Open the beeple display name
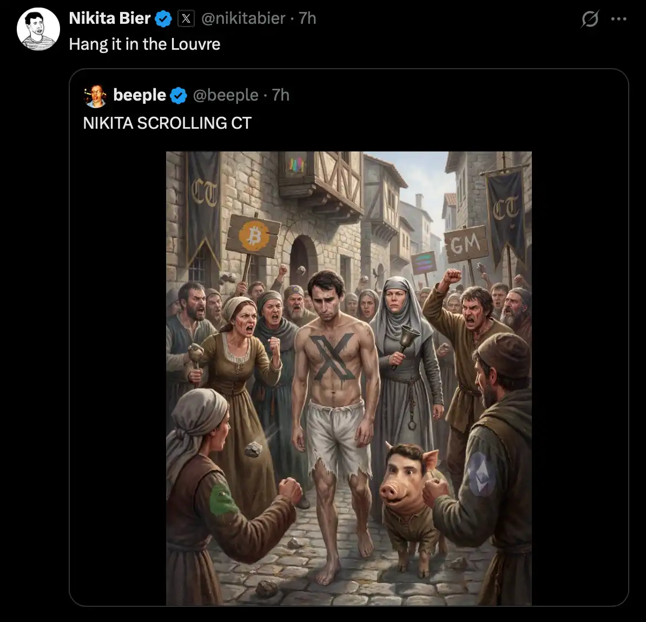The height and width of the screenshot is (622, 646). (140, 95)
